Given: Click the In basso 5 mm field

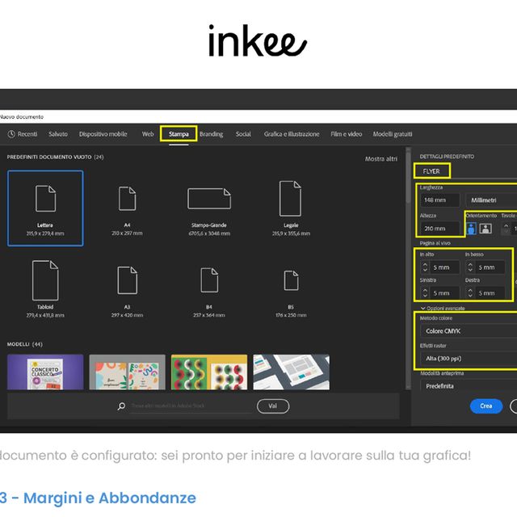Looking at the screenshot, I should tap(490, 267).
